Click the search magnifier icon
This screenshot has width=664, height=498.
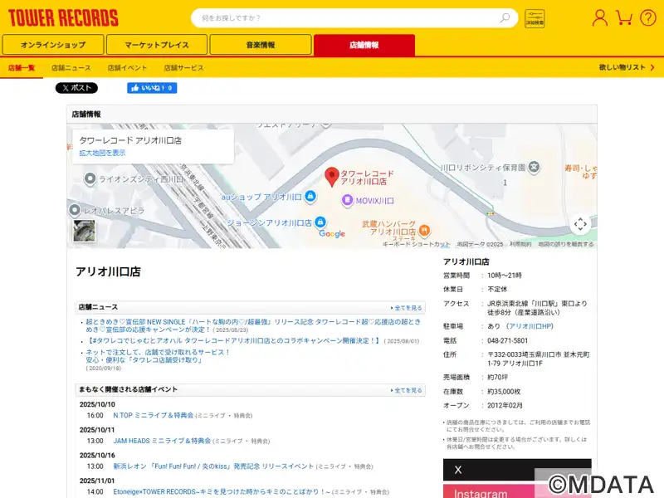pos(505,17)
